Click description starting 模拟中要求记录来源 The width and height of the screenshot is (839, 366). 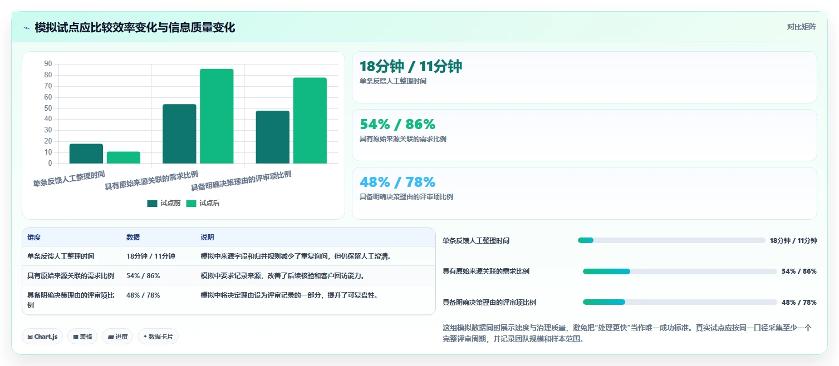(x=283, y=276)
